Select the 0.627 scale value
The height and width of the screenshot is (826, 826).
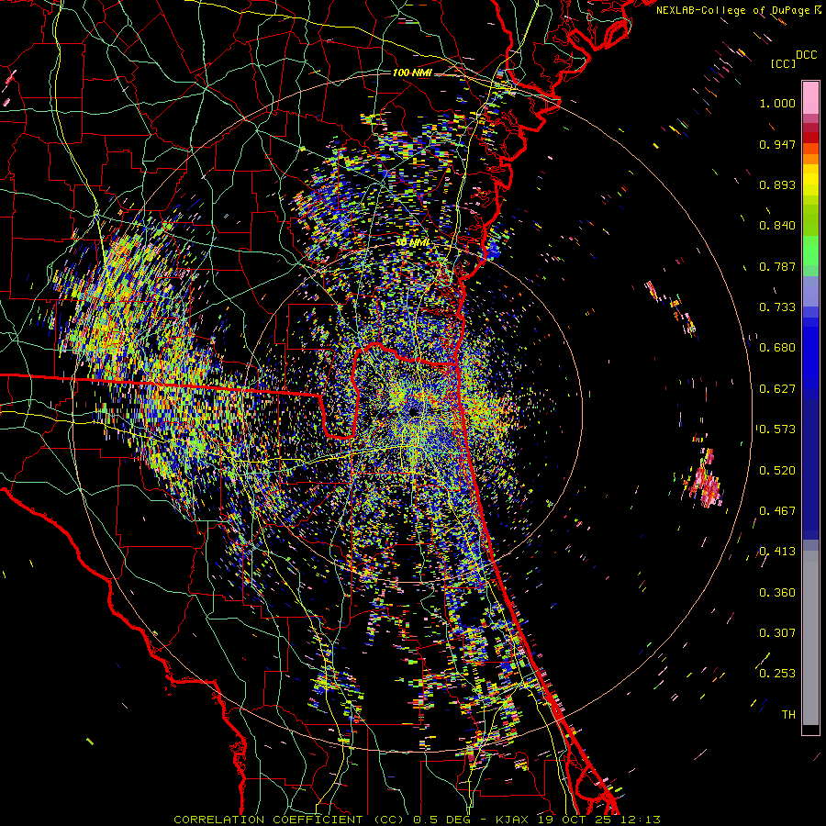coord(777,389)
